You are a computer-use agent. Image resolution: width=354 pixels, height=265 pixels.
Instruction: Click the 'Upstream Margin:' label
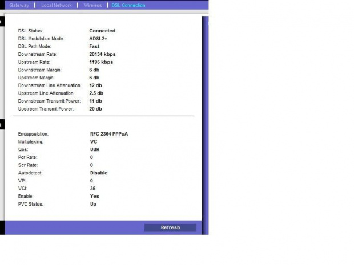(x=37, y=78)
